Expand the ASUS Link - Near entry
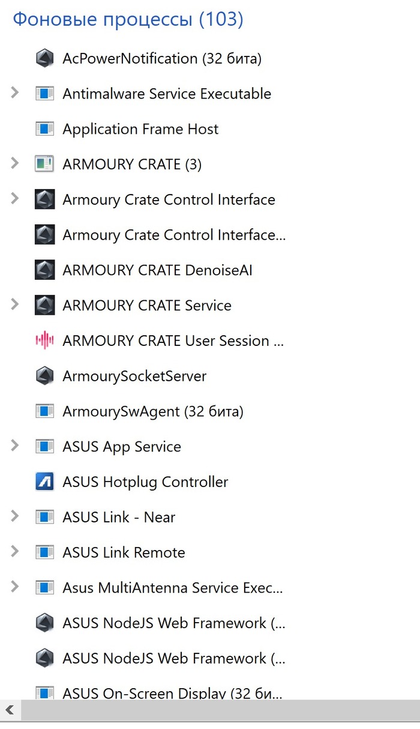420x729 pixels. (15, 516)
